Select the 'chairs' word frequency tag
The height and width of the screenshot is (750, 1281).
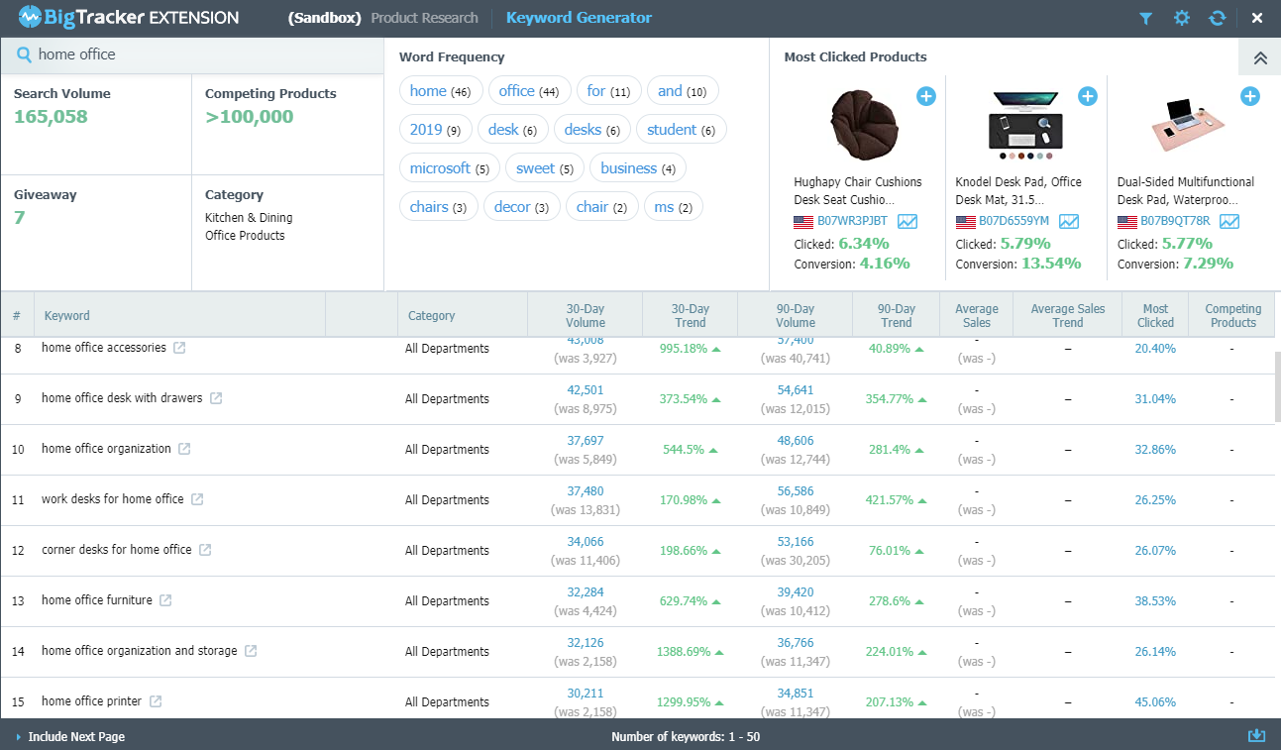click(439, 207)
